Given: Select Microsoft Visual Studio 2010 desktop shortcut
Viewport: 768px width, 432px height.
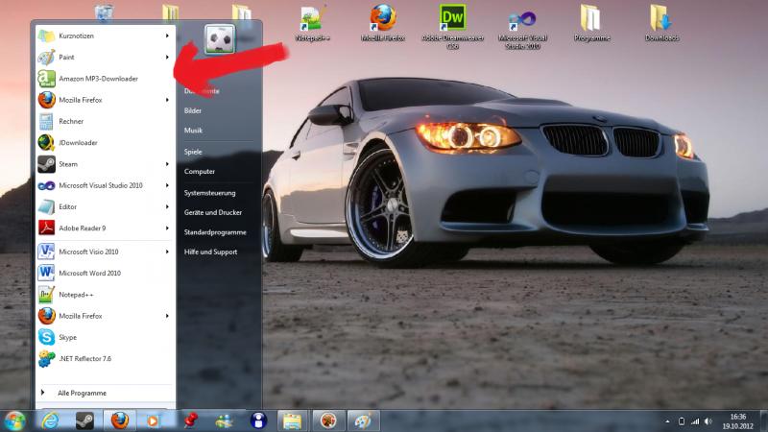Looking at the screenshot, I should click(522, 30).
